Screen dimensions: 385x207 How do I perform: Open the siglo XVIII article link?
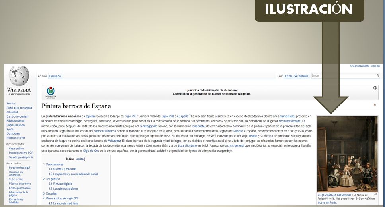168,116
